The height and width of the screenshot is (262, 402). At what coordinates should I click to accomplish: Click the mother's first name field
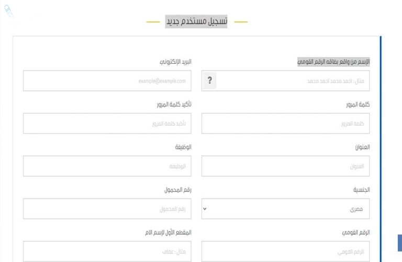[107, 251]
